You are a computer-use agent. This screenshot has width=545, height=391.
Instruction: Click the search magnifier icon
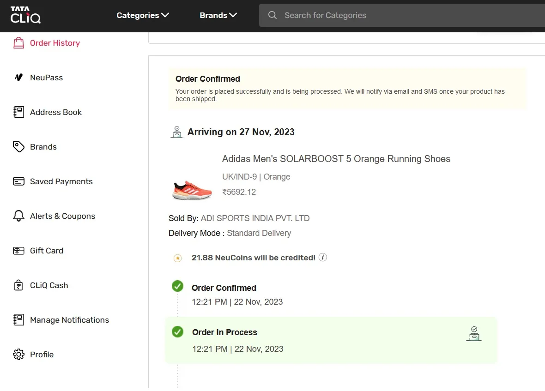[x=272, y=15]
